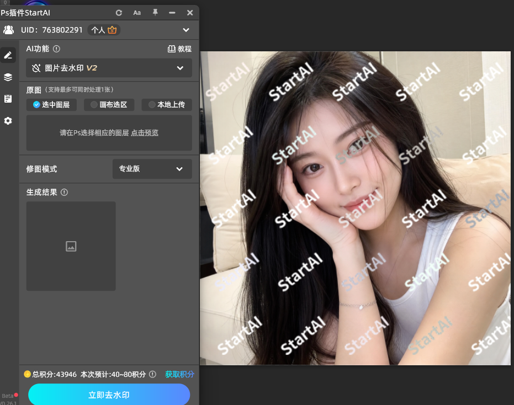The image size is (514, 405).
Task: Open the Aa font size setting
Action: pyautogui.click(x=137, y=13)
